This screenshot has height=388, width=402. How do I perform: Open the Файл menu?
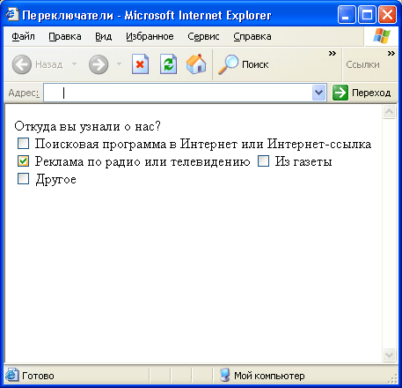23,36
